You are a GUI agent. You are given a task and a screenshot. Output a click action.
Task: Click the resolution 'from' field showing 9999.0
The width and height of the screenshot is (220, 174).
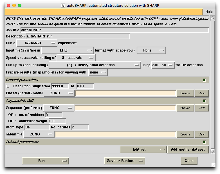click(x=60, y=86)
